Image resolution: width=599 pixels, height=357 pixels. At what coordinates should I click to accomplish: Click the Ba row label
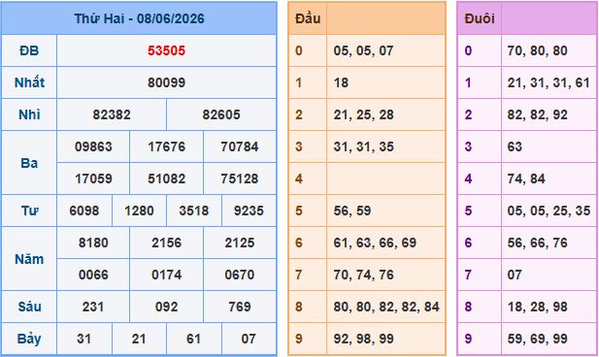29,163
